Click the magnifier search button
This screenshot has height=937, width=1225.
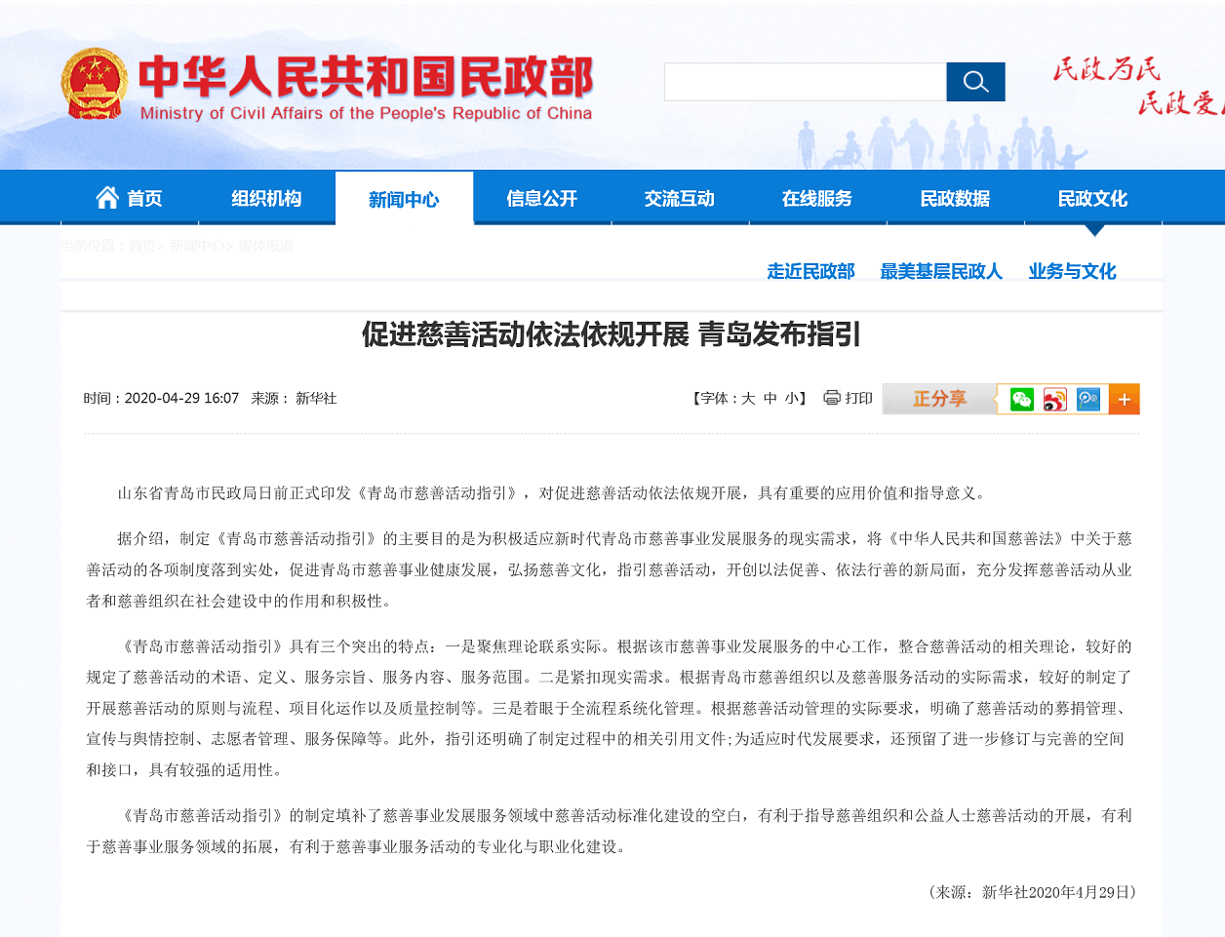(x=975, y=82)
